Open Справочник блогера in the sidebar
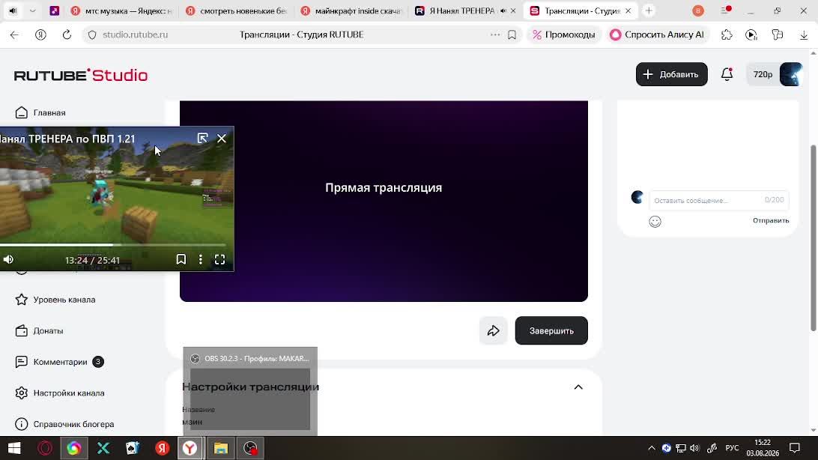 pos(73,424)
